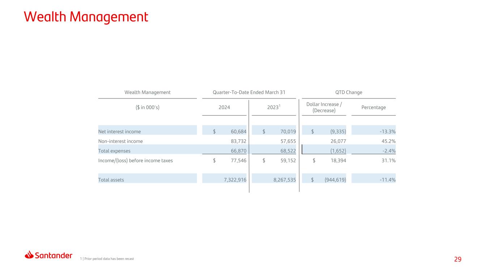Click the QTD Change heading
Screen dimensions: 494x278
point(349,92)
